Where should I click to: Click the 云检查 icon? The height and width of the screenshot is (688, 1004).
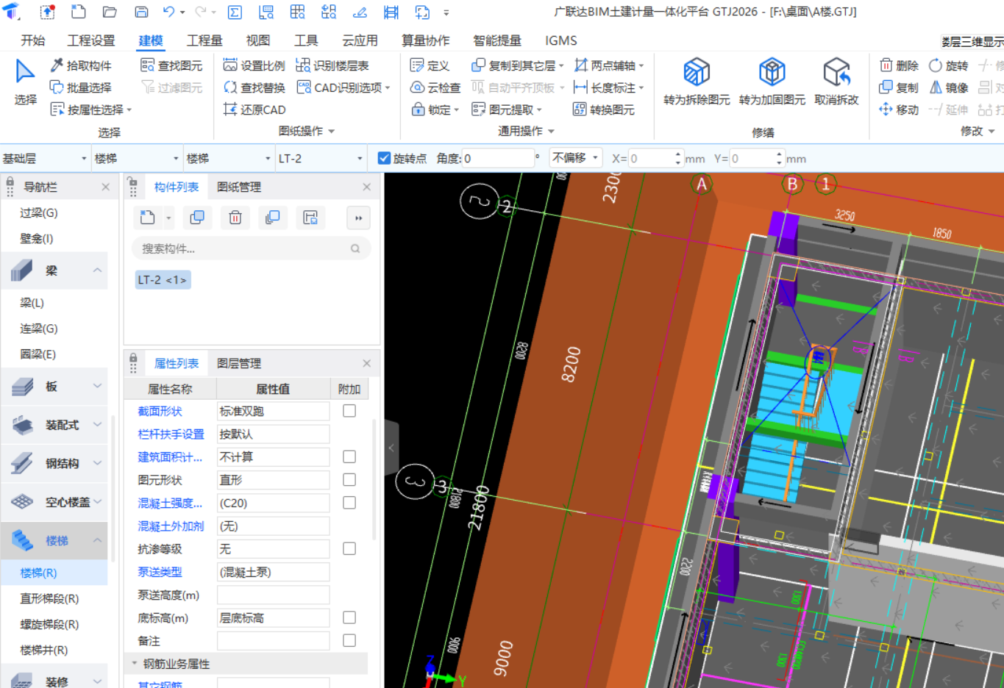tap(417, 87)
